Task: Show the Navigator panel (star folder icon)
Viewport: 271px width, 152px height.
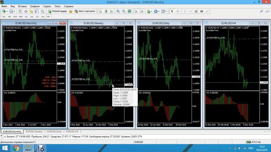Action: tap(31, 11)
